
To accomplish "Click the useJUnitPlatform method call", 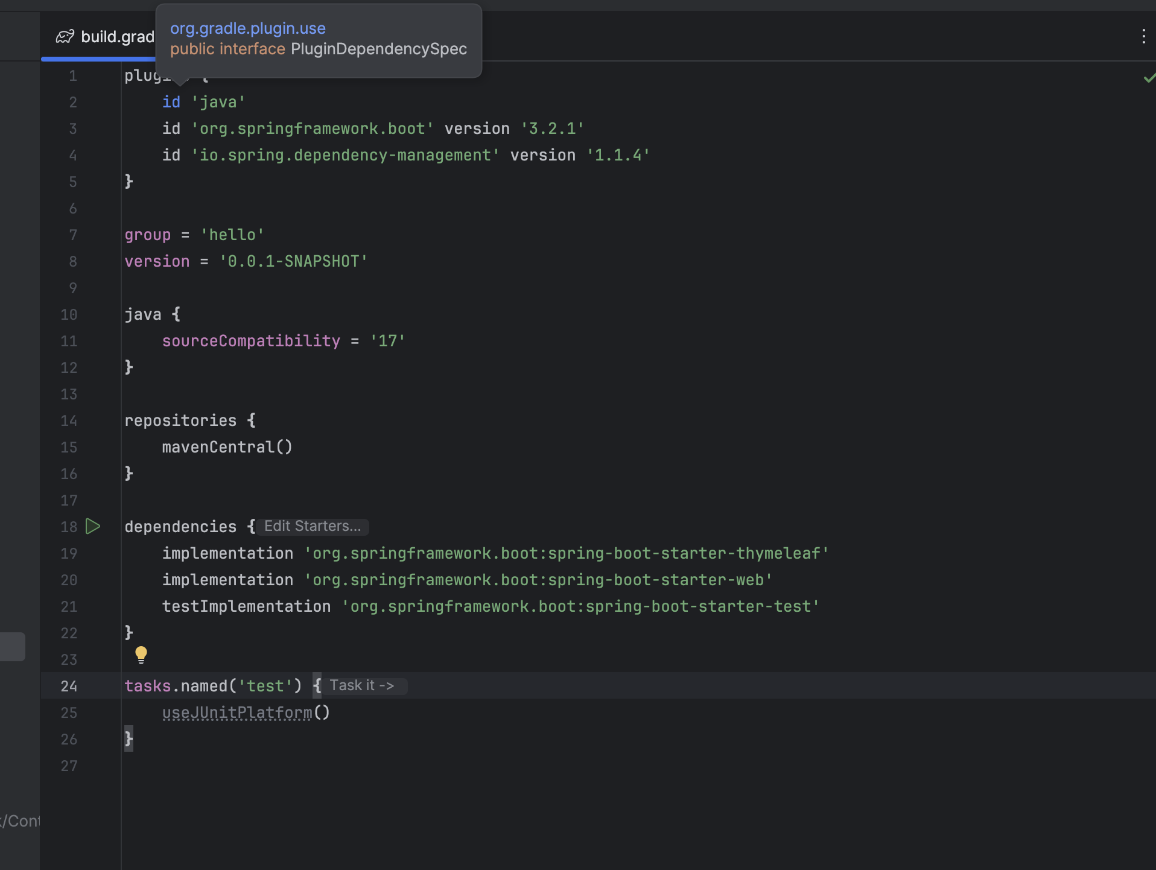I will point(237,713).
